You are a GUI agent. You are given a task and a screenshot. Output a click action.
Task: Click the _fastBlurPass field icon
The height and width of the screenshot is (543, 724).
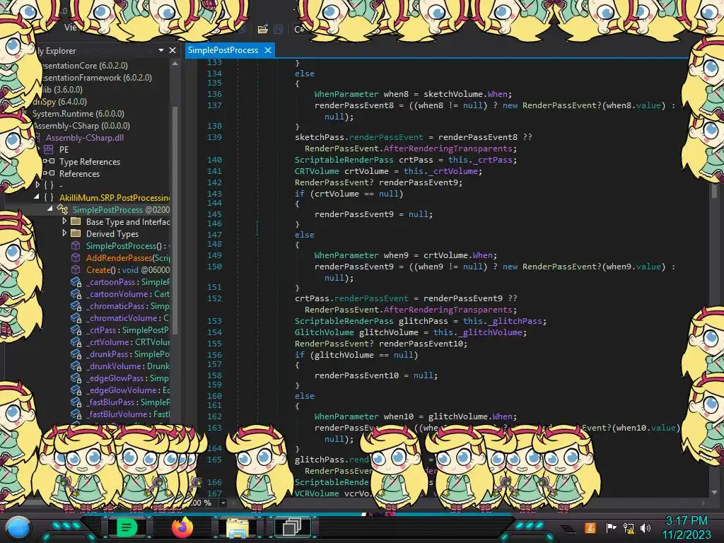(76, 402)
